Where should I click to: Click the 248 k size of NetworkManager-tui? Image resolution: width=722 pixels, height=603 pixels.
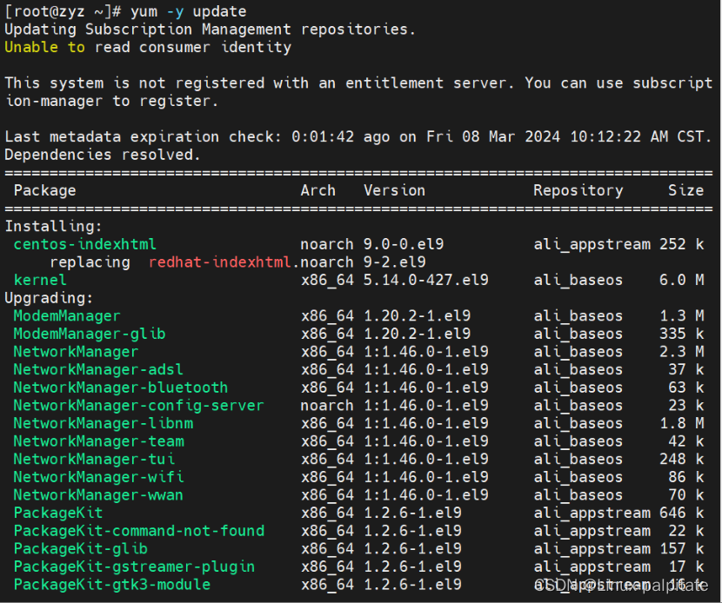681,460
